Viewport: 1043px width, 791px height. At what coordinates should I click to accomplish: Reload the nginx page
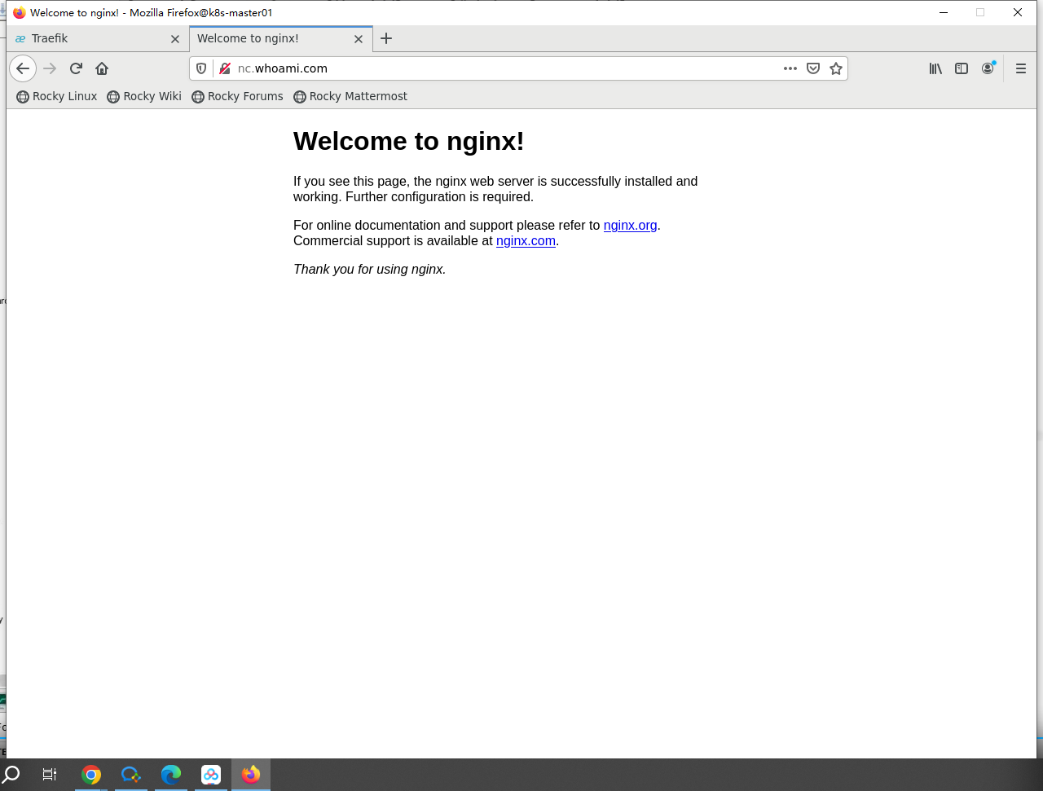click(76, 68)
